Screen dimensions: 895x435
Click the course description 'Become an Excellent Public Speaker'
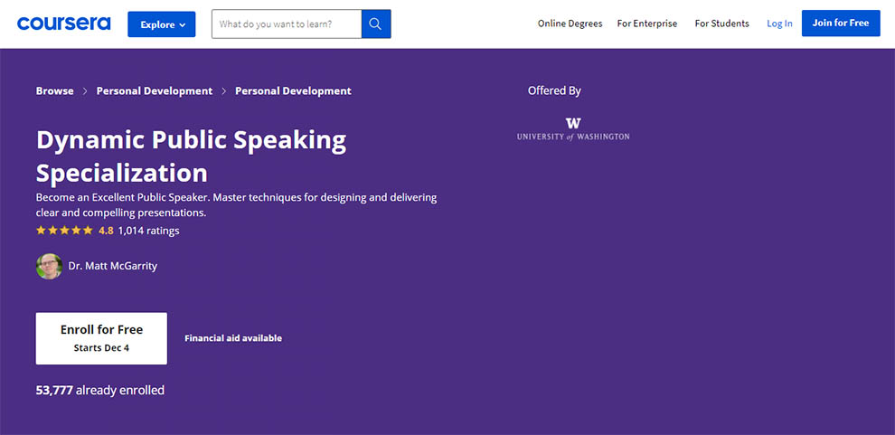point(236,205)
